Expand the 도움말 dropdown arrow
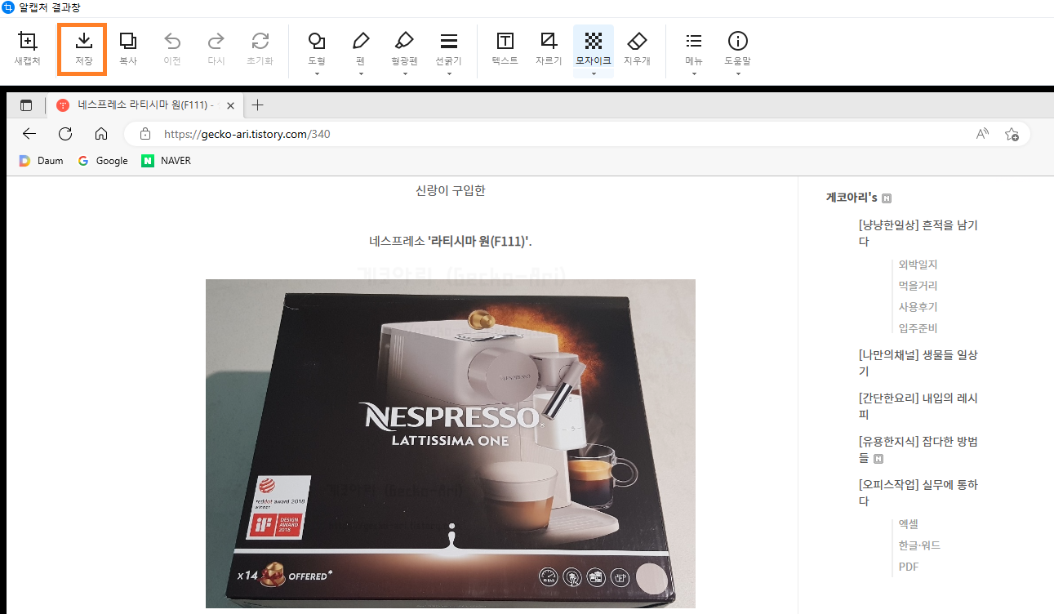Viewport: 1054px width, 614px height. click(x=738, y=74)
